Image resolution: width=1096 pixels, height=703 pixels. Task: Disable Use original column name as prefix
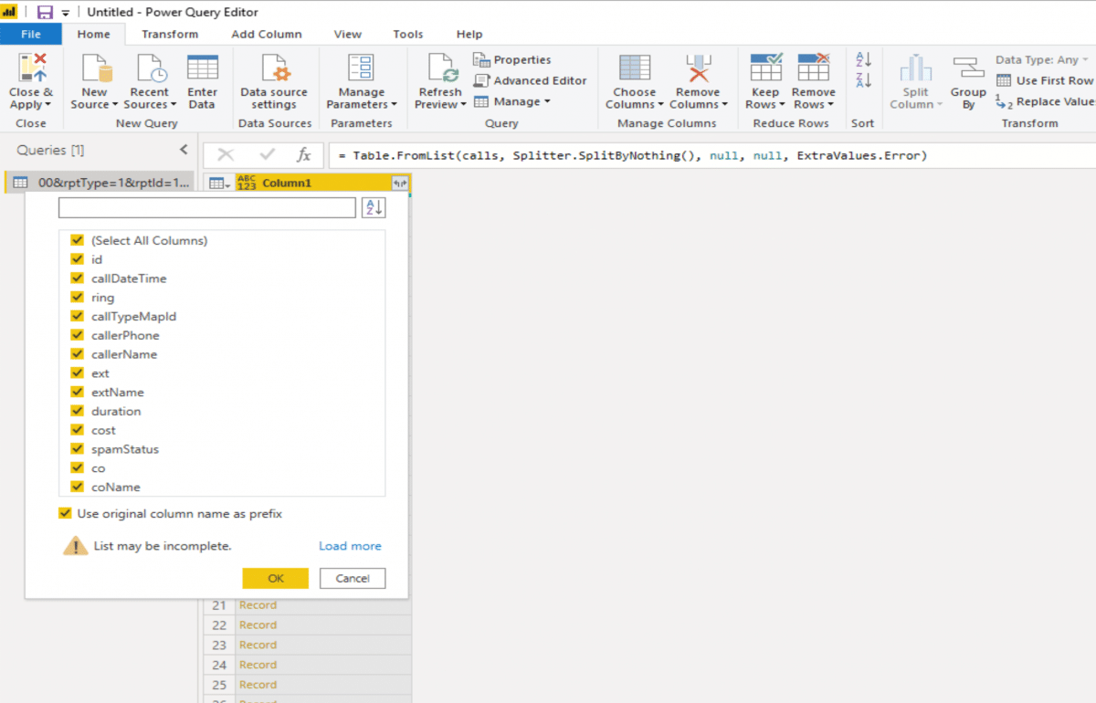(x=65, y=514)
